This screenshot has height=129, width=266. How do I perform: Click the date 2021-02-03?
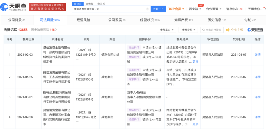pyautogui.click(x=25, y=55)
